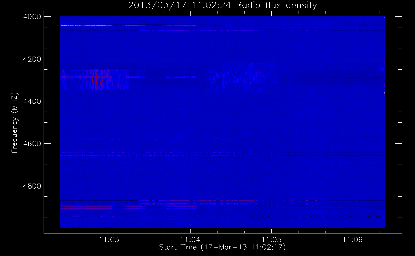Select the 4000 frequency tick label
Viewport: 415px width, 256px height.
pos(32,17)
